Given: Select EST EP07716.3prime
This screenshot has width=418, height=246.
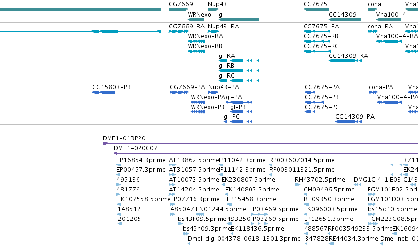Looking at the screenshot, I should click(x=173, y=204).
